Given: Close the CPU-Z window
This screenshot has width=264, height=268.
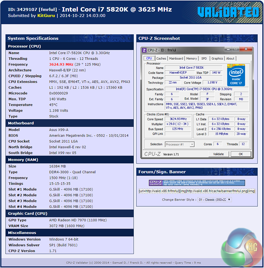Looking at the screenshot, I should [x=246, y=49].
